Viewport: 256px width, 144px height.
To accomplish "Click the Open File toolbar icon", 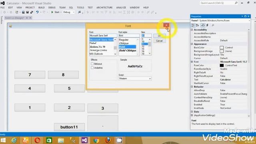I will 23,12.
